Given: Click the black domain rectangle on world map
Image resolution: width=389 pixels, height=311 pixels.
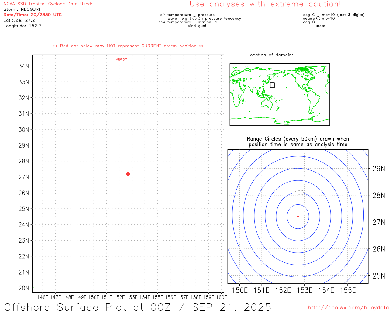Looking at the screenshot, I should click(x=272, y=85).
